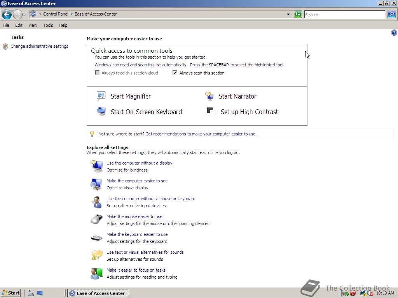
Task: Open the recent pages dropdown arrow
Action: click(x=24, y=15)
